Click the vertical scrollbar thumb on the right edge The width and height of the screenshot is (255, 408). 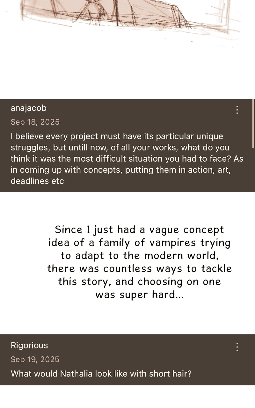click(x=253, y=123)
